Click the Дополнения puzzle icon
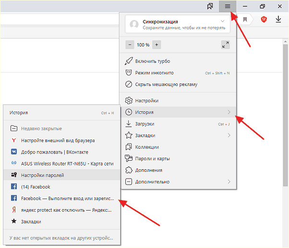This screenshot has width=289, height=248. (x=129, y=170)
